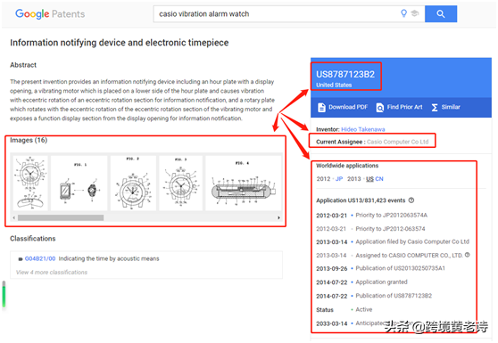Click the green vertical scrollbar indicator

click(x=4, y=294)
